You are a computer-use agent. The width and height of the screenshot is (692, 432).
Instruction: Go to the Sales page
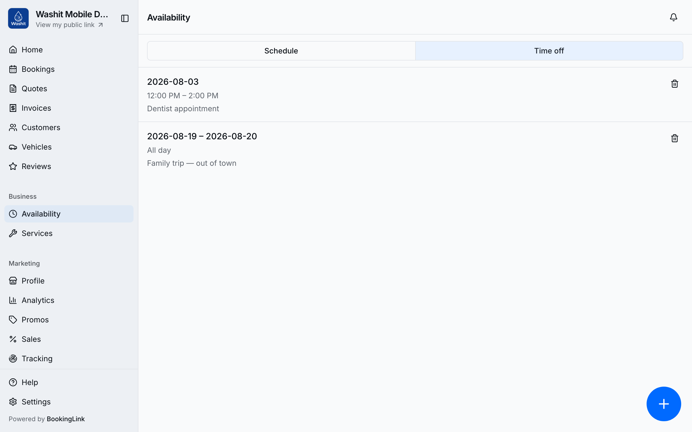[x=69, y=339]
